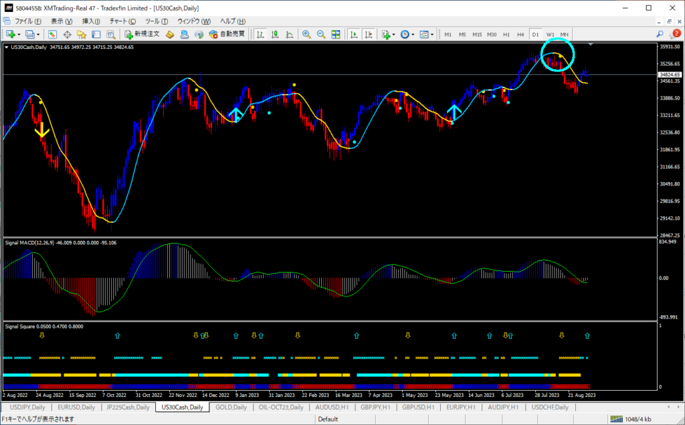Click the signals radio-wave icon

[x=199, y=35]
